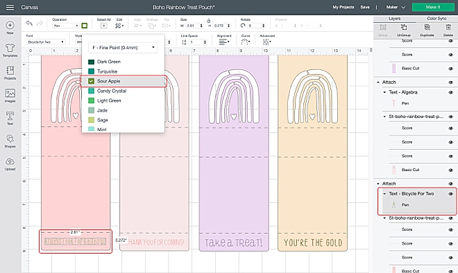
Task: Increase the Line Space stepper
Action: (205, 41)
